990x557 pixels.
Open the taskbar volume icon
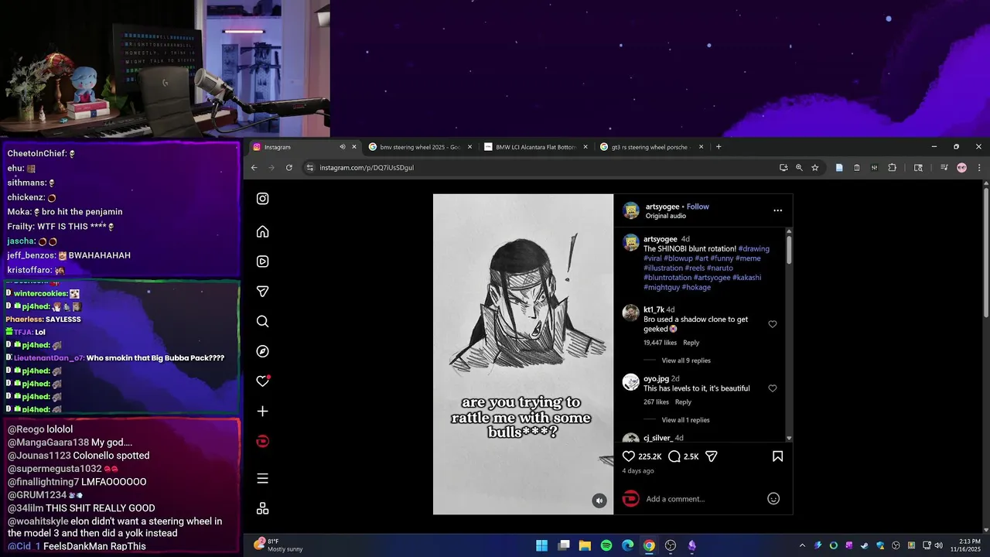[x=938, y=545]
